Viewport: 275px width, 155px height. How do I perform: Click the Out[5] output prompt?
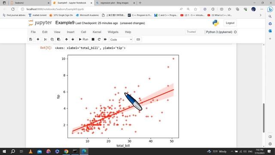pyautogui.click(x=46, y=48)
